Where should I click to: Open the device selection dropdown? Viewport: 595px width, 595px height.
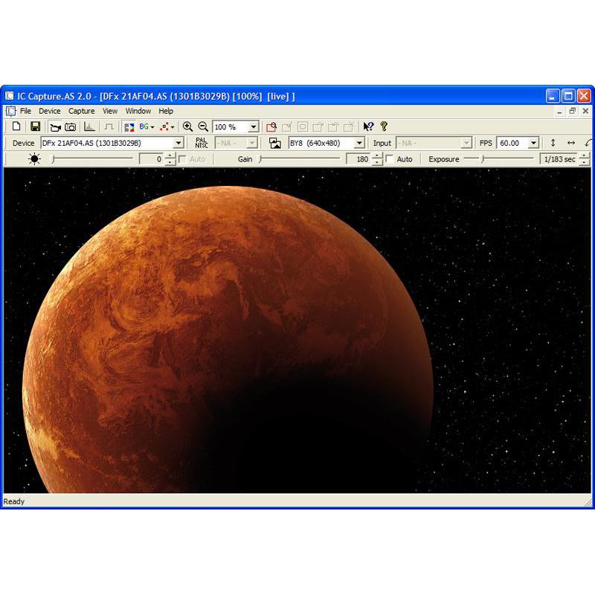(178, 142)
